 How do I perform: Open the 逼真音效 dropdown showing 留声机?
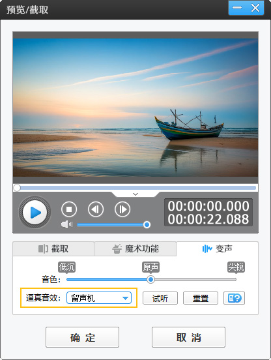tap(99, 298)
